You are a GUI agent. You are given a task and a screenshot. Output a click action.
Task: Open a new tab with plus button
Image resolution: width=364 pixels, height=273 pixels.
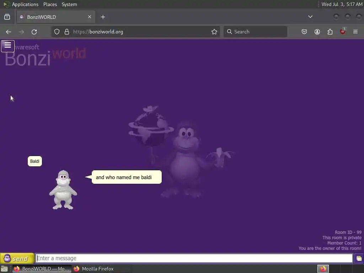point(103,17)
